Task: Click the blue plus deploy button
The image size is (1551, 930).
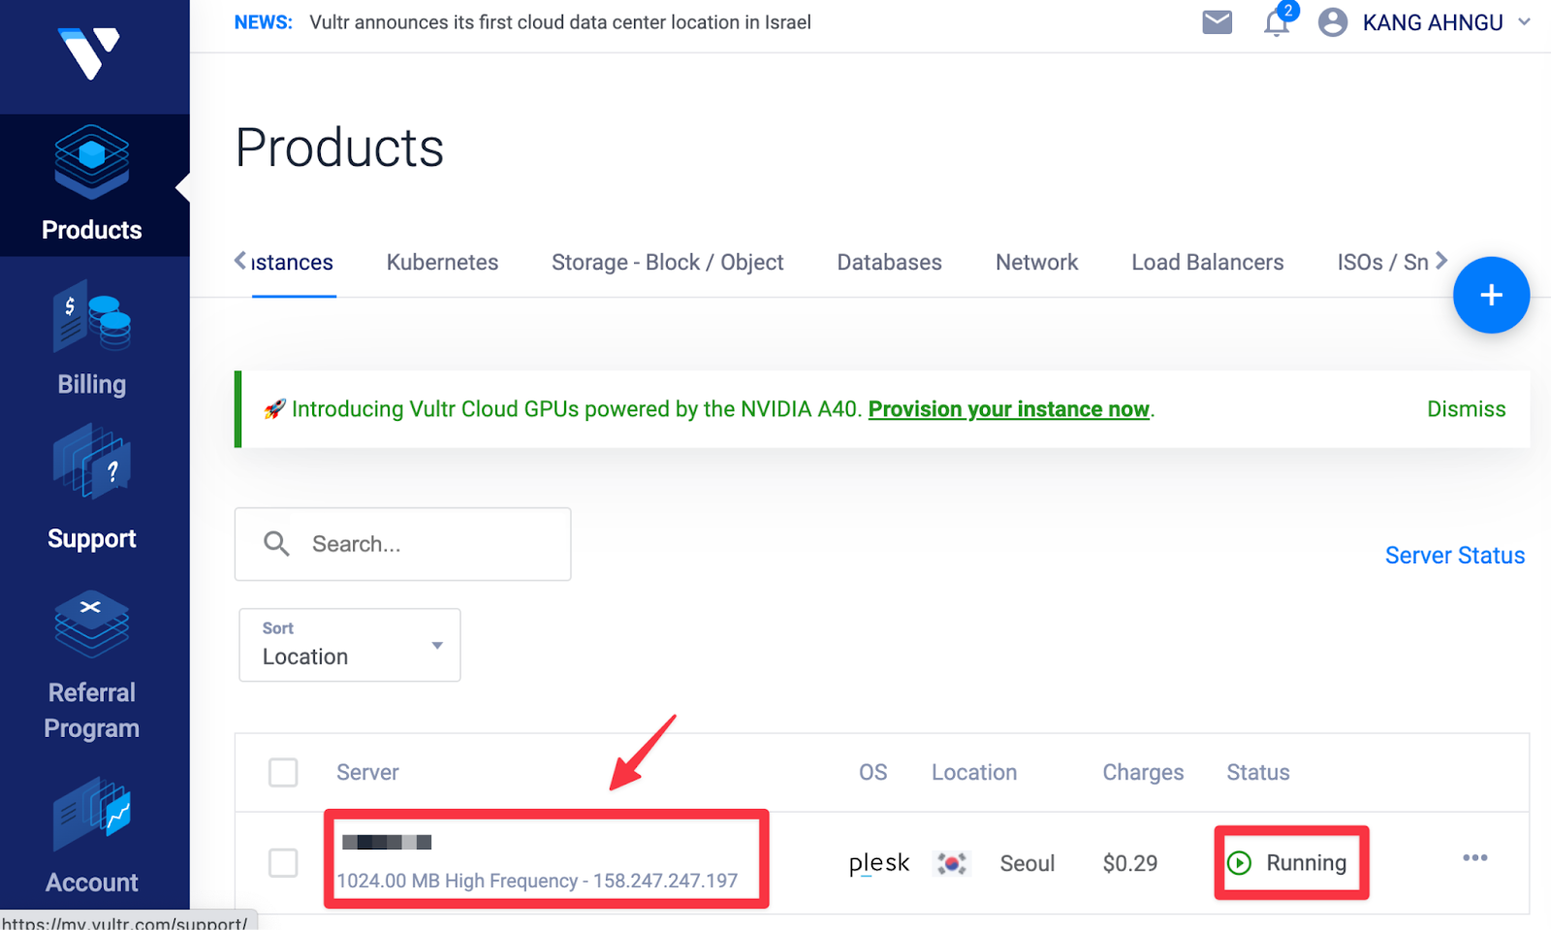Action: 1491,295
